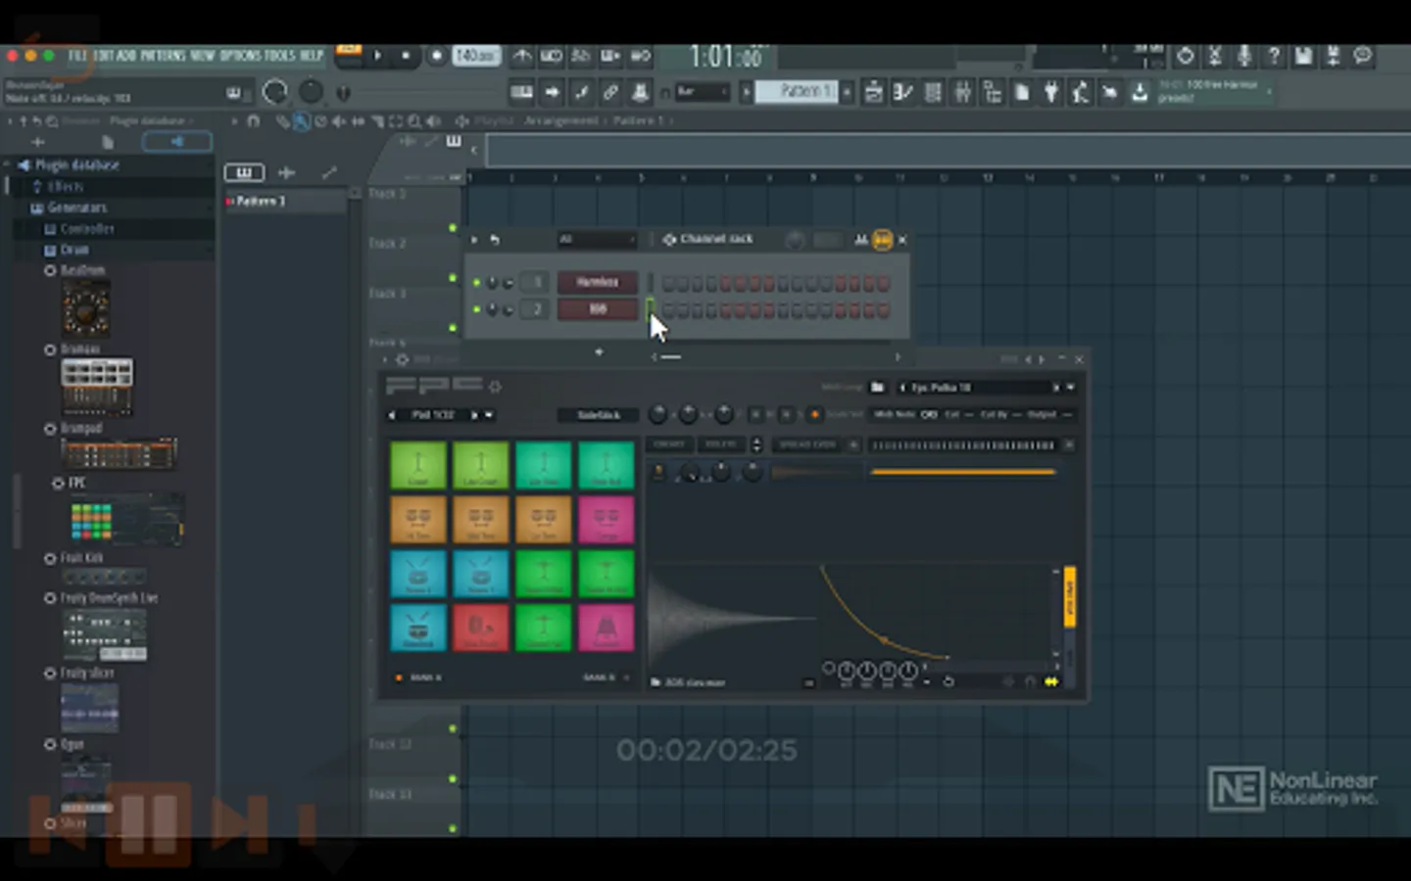Open the step sequencer graph editor icon
This screenshot has width=1411, height=881.
[860, 240]
